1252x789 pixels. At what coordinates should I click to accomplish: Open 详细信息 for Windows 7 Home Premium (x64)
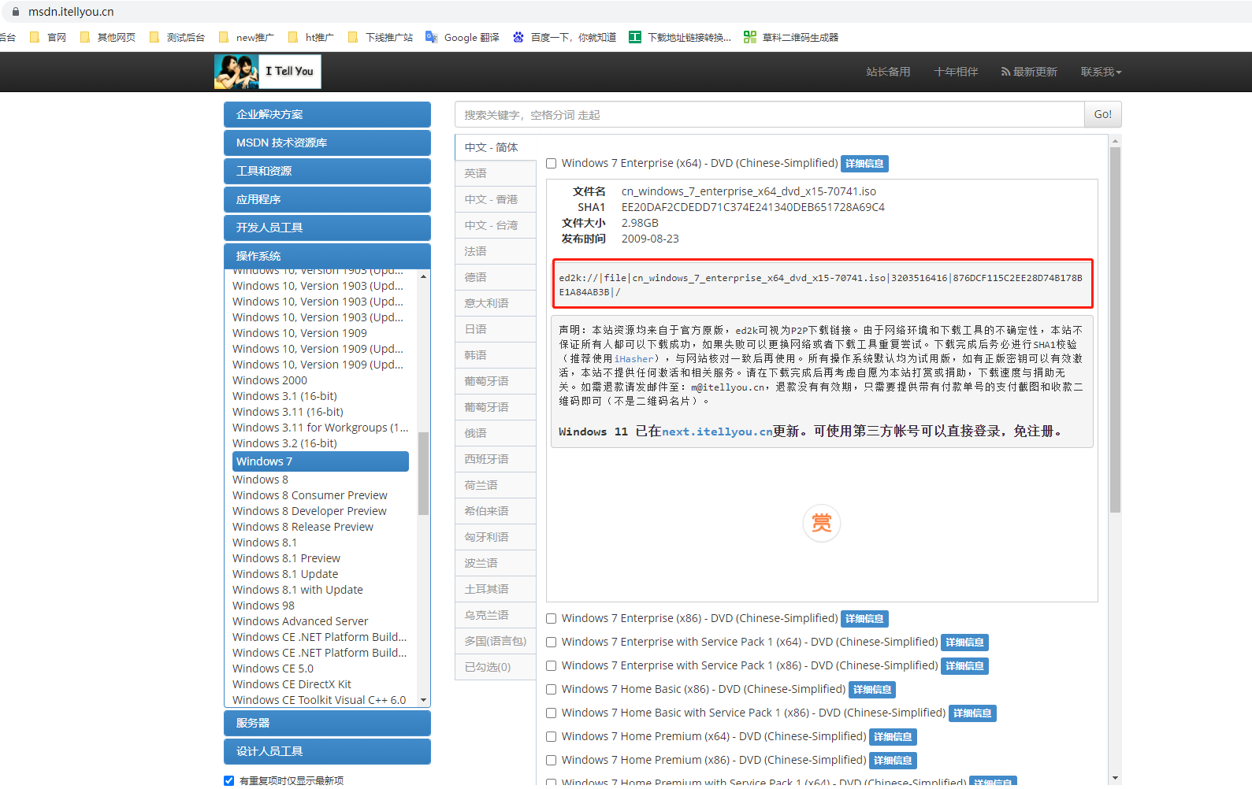pos(893,737)
